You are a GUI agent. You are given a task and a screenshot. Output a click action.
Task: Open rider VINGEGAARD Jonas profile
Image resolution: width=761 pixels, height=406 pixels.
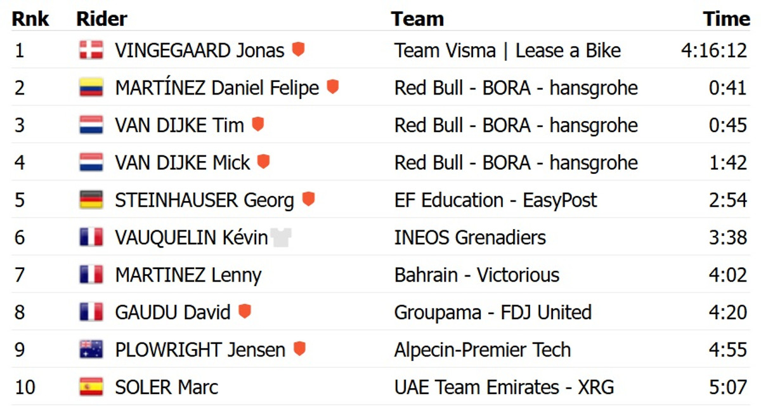pyautogui.click(x=199, y=51)
